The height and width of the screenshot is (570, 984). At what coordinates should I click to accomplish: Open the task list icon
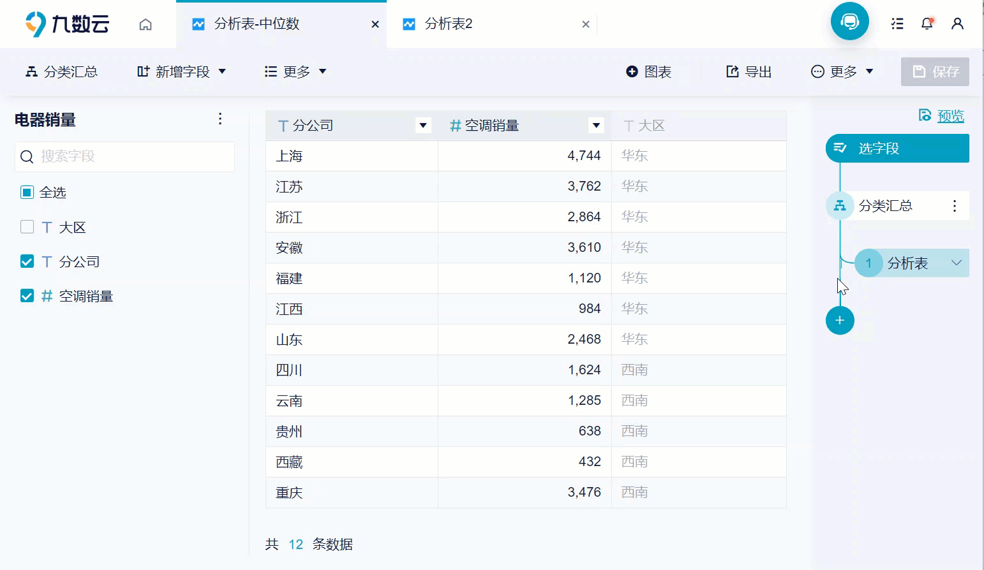[x=897, y=24]
